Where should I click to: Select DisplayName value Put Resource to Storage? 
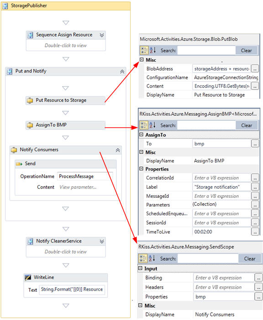219,95
